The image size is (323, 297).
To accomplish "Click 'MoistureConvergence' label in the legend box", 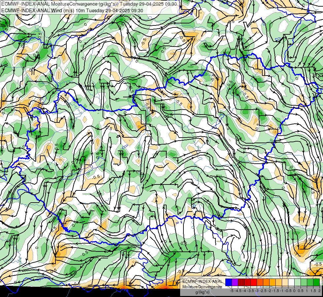I will pyautogui.click(x=202, y=287).
